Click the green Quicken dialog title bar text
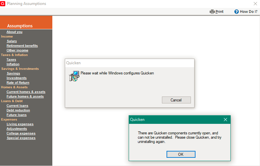The image size is (260, 166). (137, 120)
